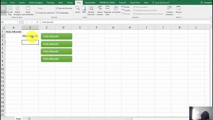Switch to Page Layout view
Image resolution: width=213 pixels, height=120 pixels.
(x=17, y=11)
